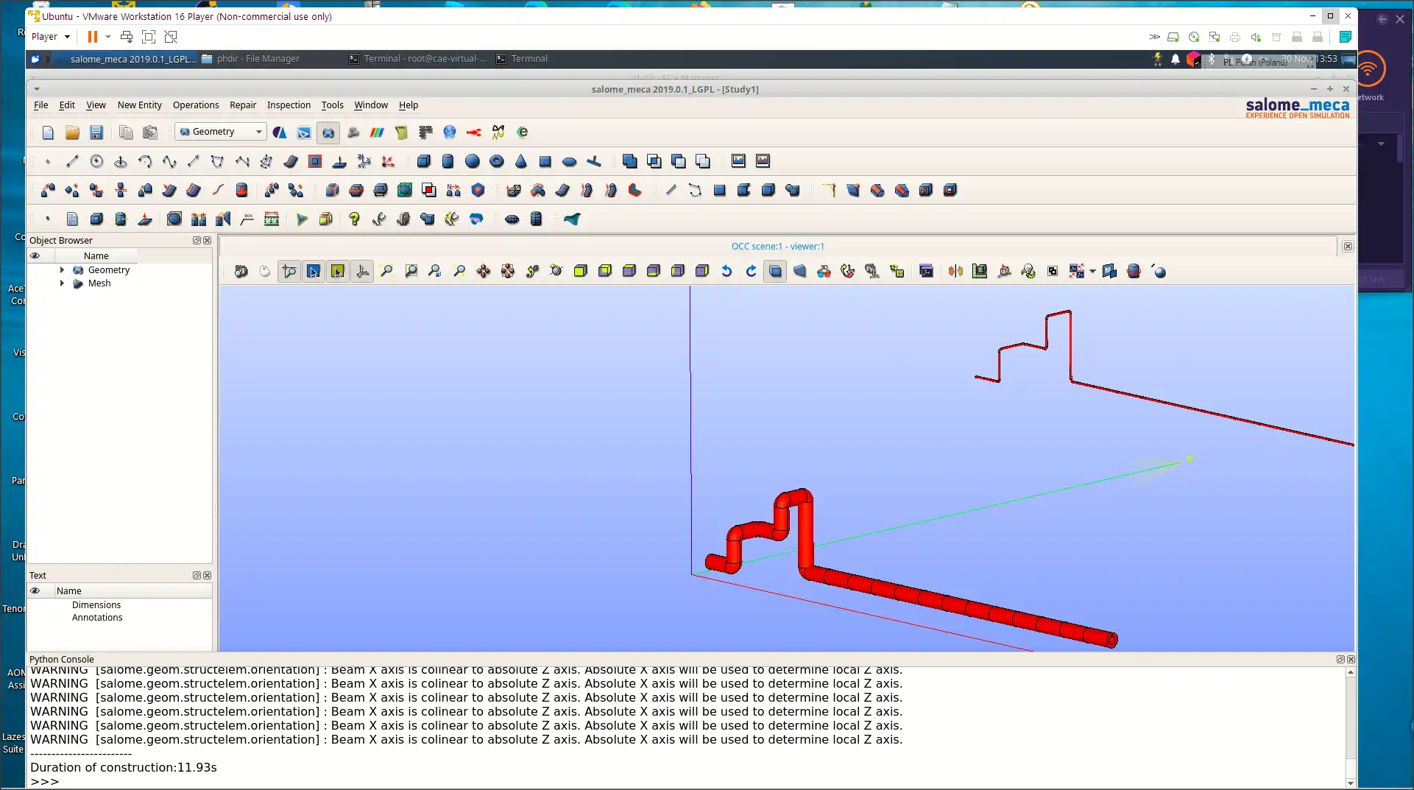Paste object via clipboard toolbar icon

[150, 133]
